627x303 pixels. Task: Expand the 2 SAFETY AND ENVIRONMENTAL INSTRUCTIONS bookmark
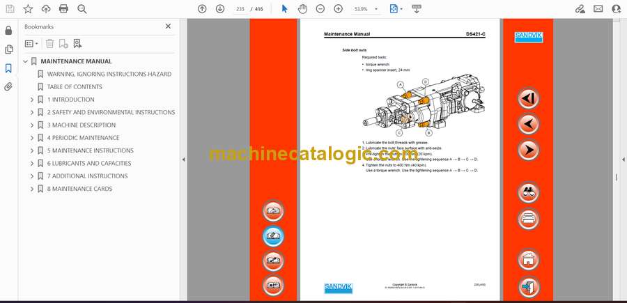32,112
